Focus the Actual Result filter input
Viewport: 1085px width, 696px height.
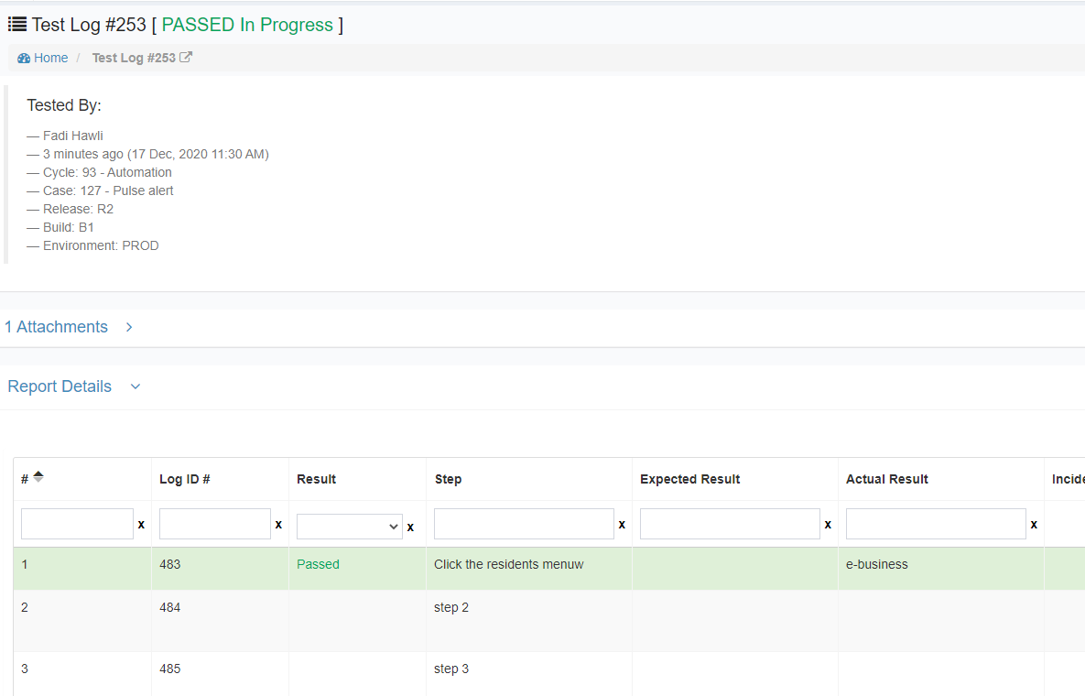[x=937, y=524]
